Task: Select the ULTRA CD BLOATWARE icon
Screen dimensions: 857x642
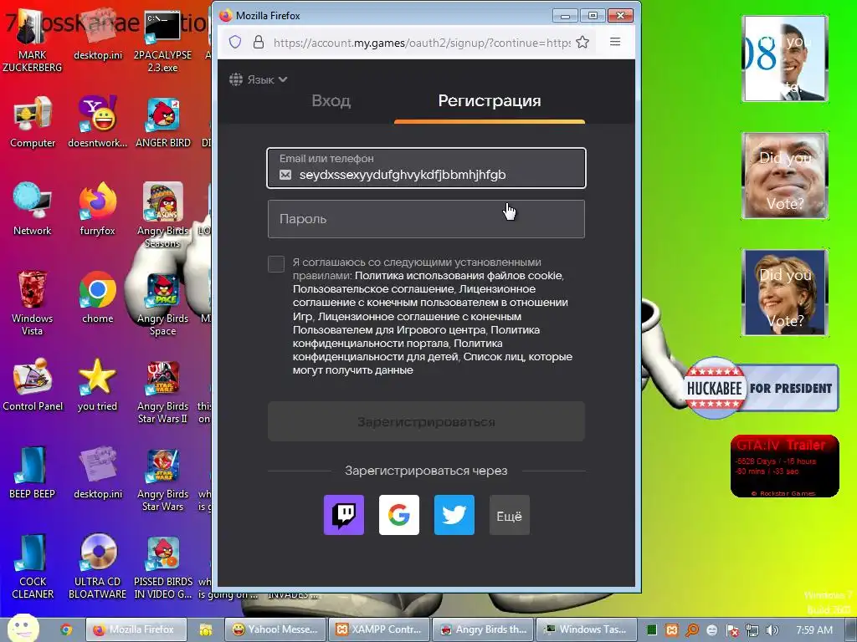Action: click(97, 567)
